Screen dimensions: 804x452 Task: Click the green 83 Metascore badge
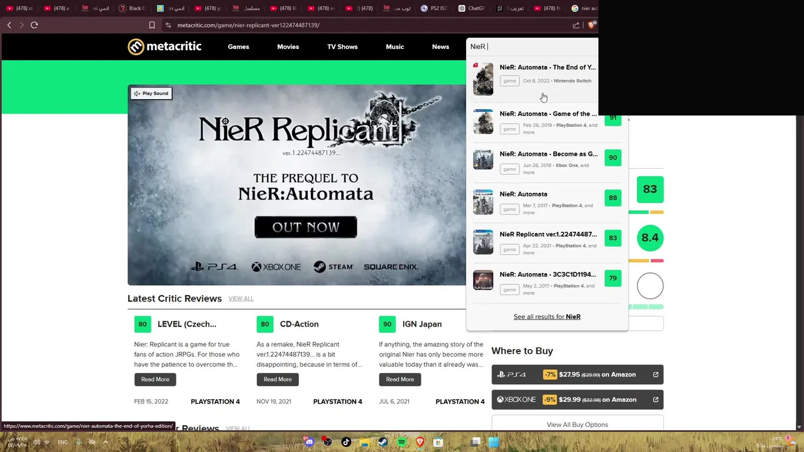pyautogui.click(x=650, y=190)
